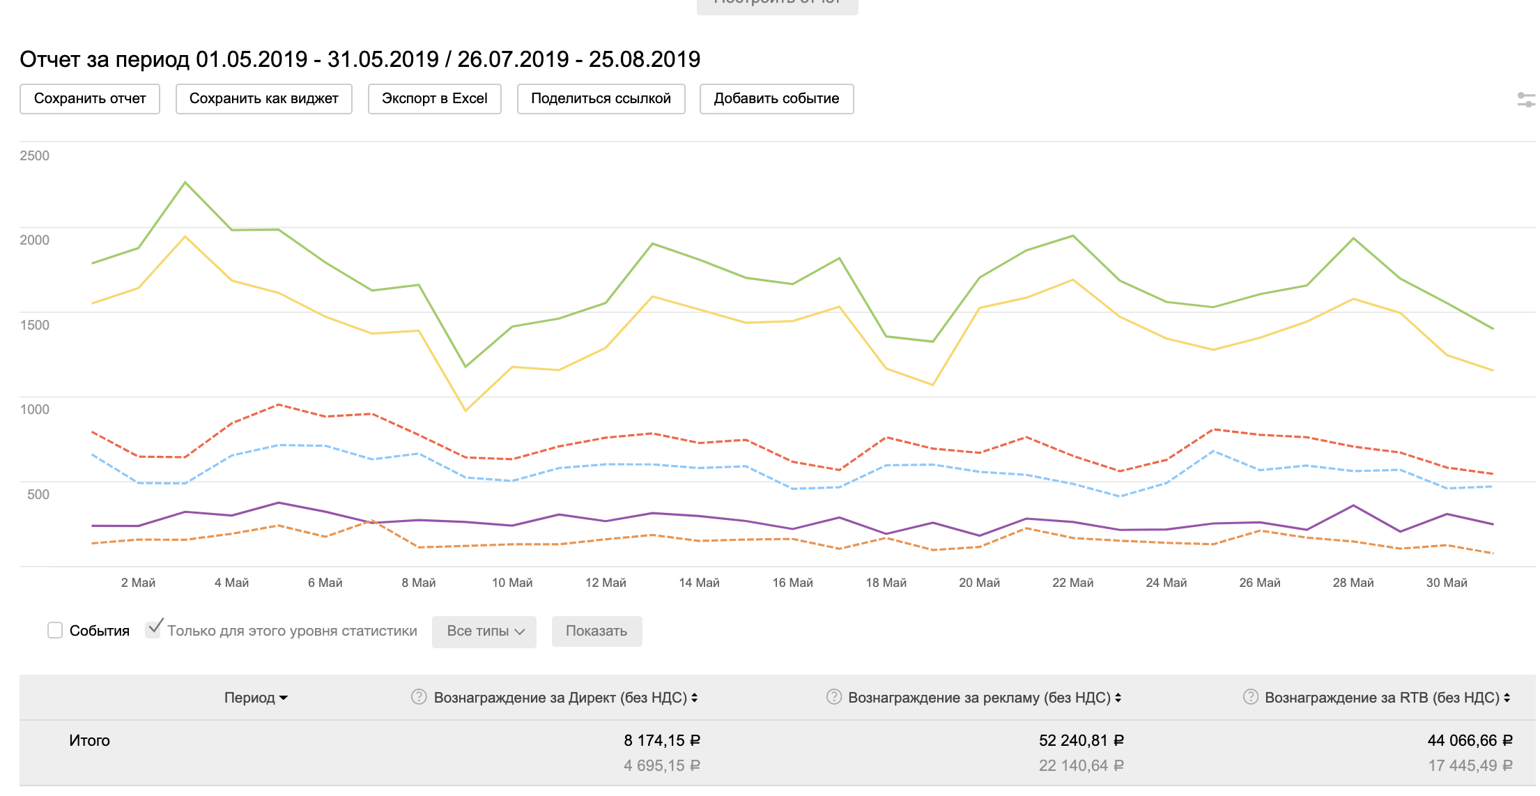The height and width of the screenshot is (796, 1540).
Task: Click help icon beside Вознаграждение за рекламу
Action: coord(833,697)
